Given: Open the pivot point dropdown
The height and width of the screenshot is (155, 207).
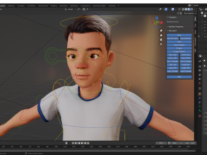Looking at the screenshot, I should (79, 9).
